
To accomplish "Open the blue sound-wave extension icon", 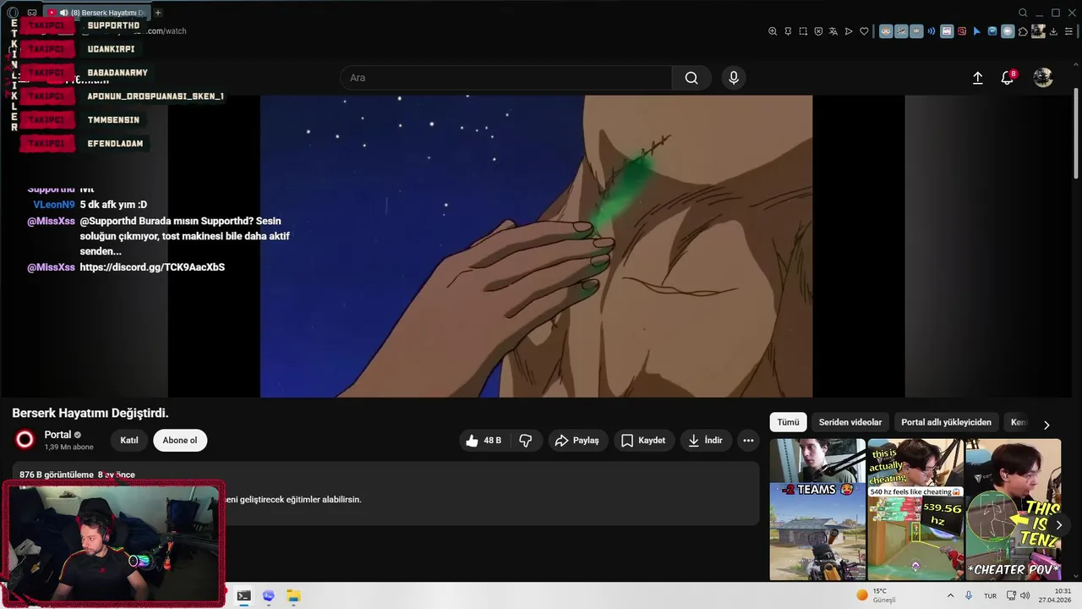I will pos(932,31).
